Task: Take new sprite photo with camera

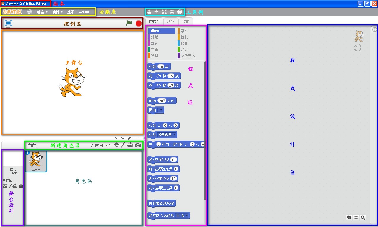Action: [138, 145]
